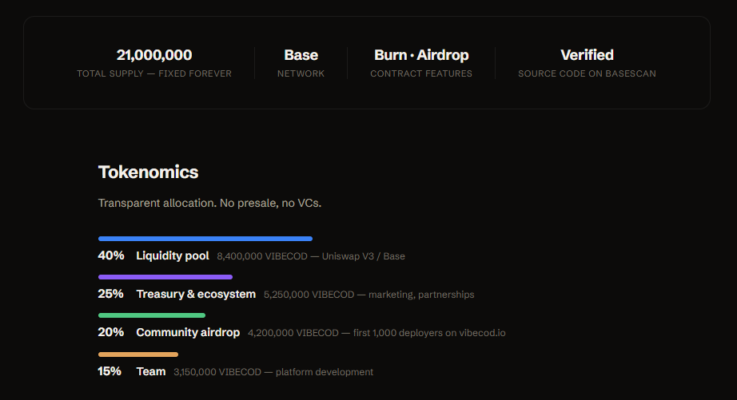Select the 'SOURCE CODE ON BASESCAN' caption

[x=587, y=73]
